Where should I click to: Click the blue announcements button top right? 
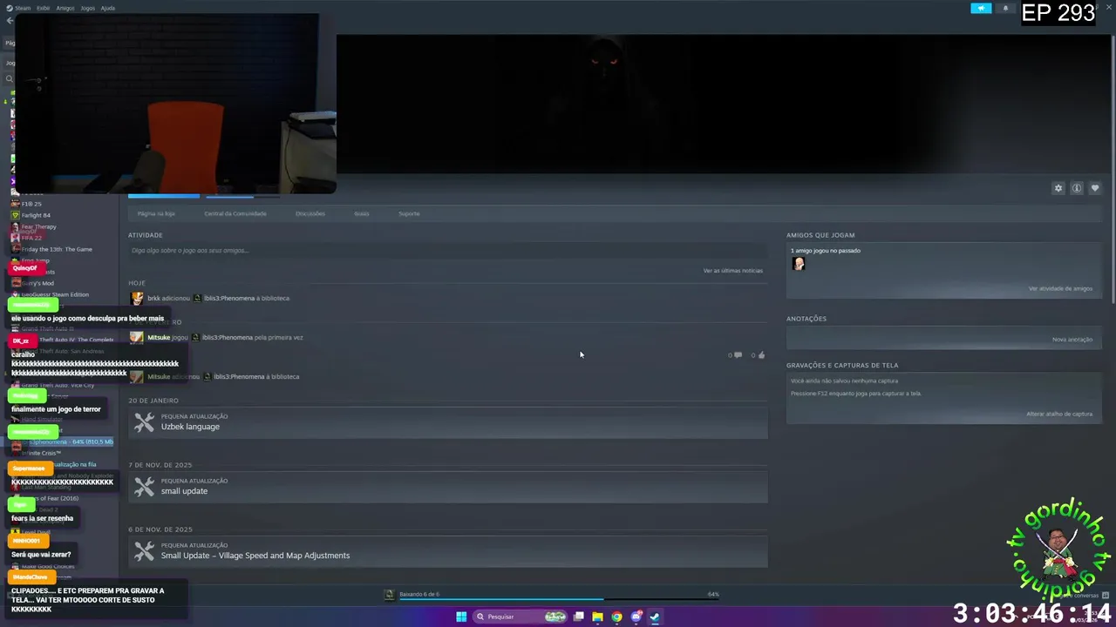[982, 9]
